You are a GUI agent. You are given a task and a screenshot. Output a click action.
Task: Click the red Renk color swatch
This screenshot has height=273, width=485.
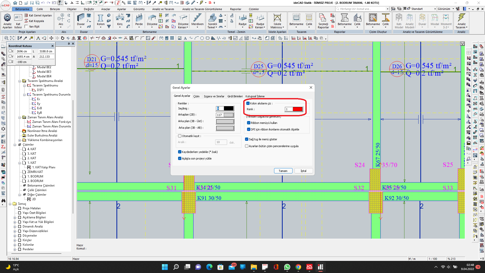click(298, 109)
